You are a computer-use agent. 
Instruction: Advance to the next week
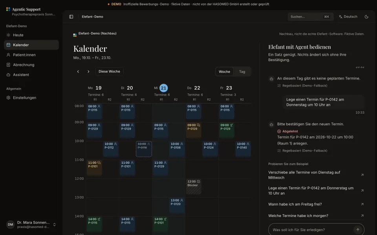point(88,71)
